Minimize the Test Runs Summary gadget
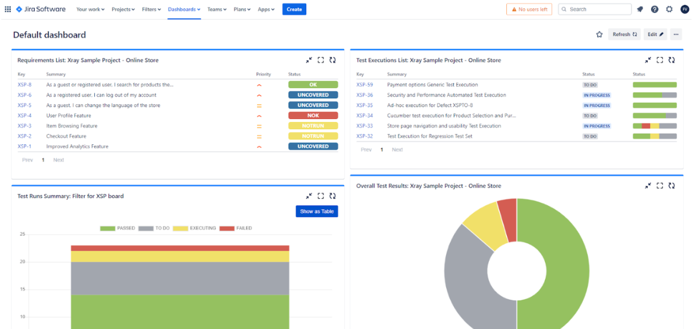 (x=309, y=196)
